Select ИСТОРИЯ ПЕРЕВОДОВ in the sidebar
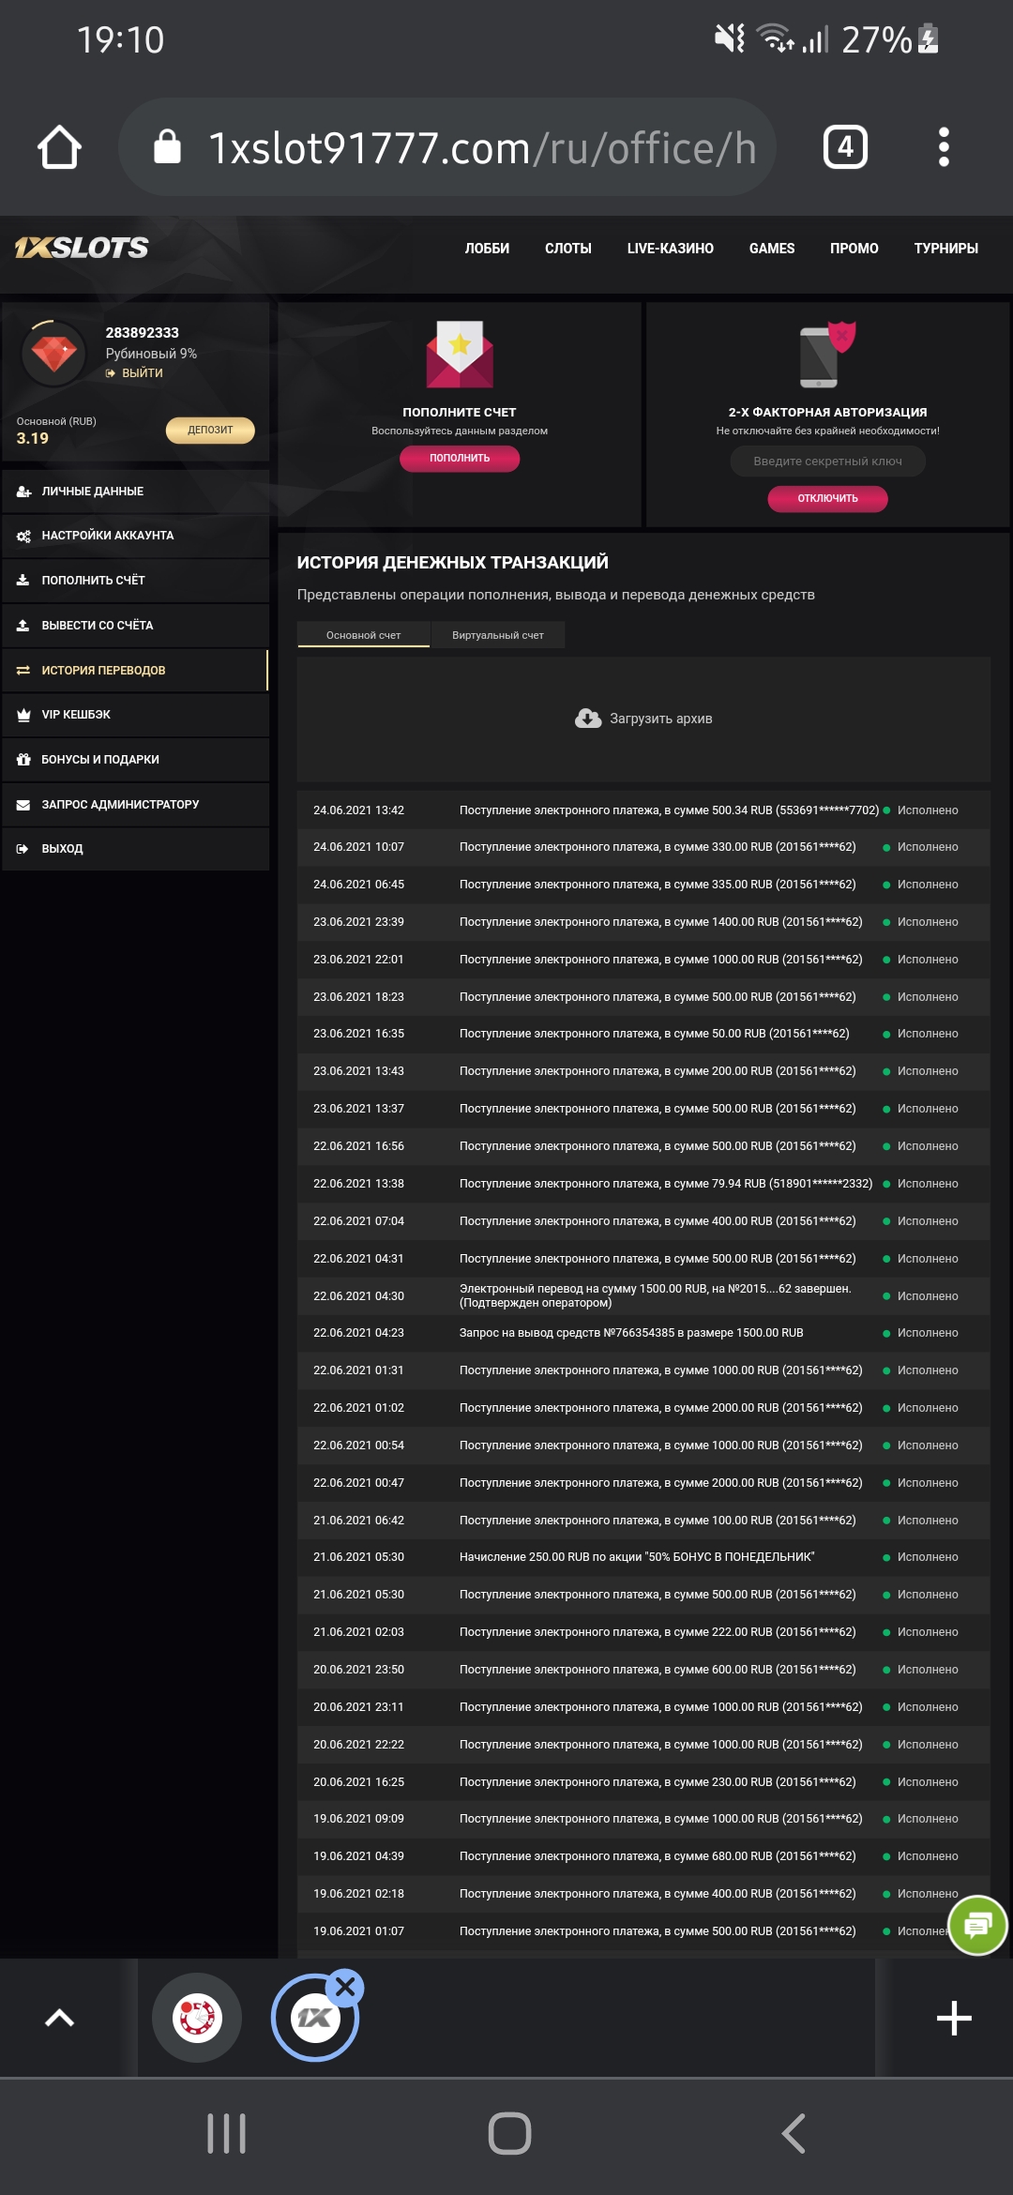1013x2195 pixels. [x=136, y=671]
